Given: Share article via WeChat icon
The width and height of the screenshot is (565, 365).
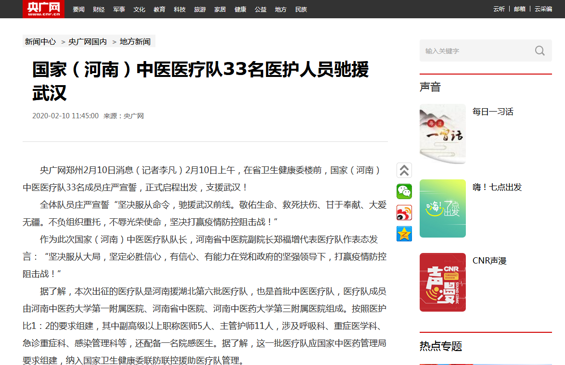Looking at the screenshot, I should click(404, 191).
